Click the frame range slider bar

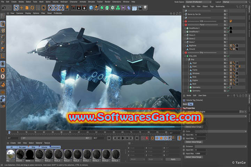(56, 138)
